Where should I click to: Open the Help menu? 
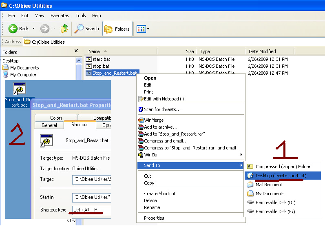[96, 16]
